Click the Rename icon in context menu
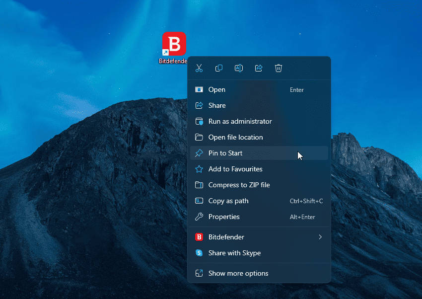The width and height of the screenshot is (422, 299). pyautogui.click(x=239, y=68)
